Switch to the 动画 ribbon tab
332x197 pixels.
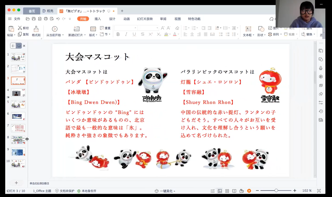click(x=127, y=19)
